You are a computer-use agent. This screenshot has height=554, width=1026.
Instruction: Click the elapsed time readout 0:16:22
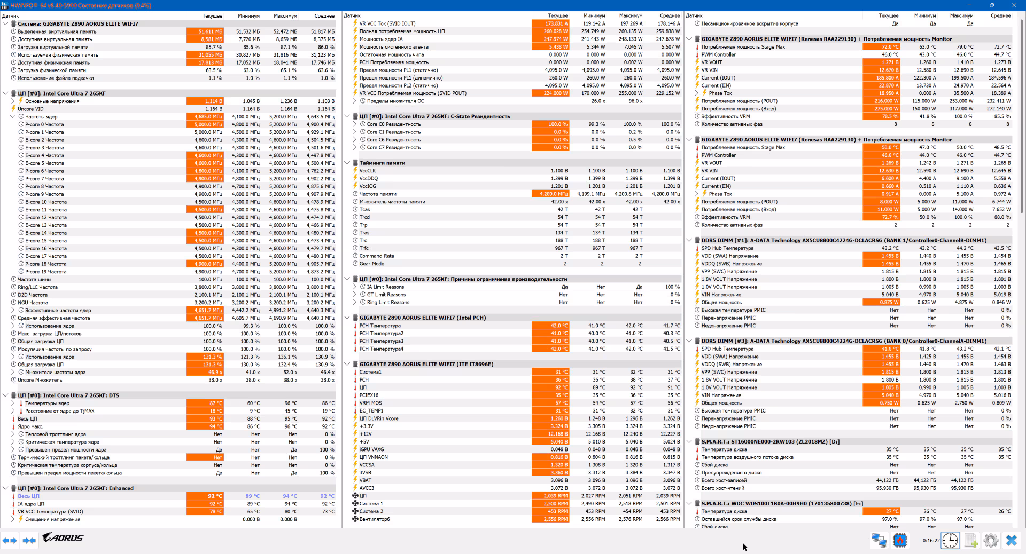tap(931, 540)
